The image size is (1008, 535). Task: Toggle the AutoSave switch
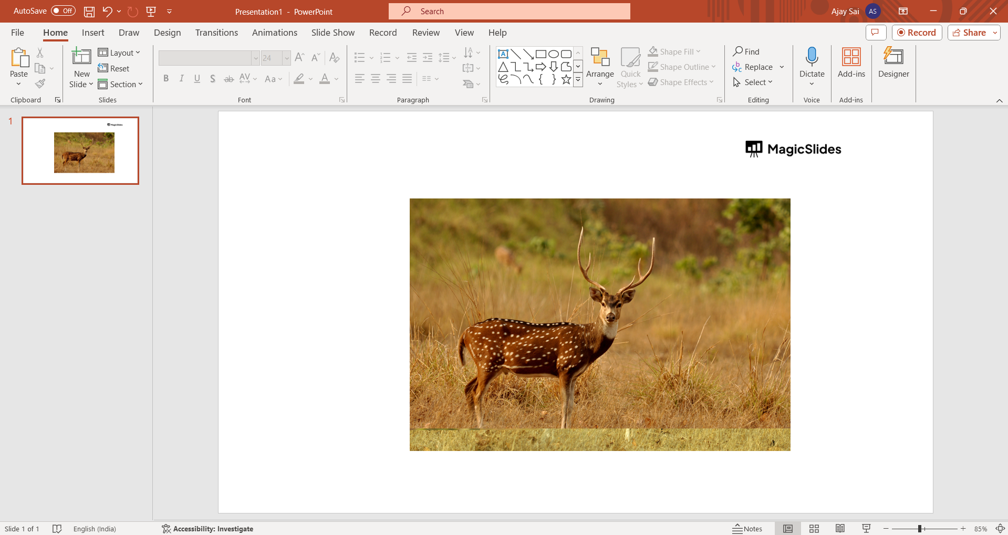[63, 11]
